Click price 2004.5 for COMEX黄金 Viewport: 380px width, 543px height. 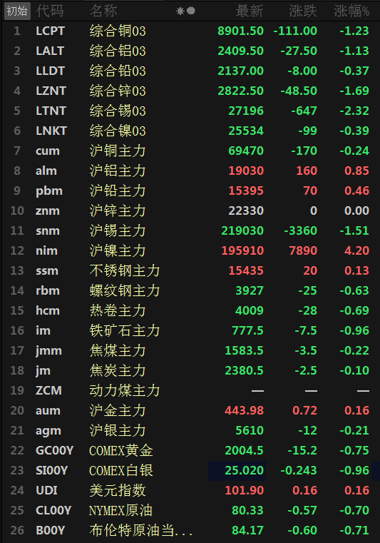(245, 450)
